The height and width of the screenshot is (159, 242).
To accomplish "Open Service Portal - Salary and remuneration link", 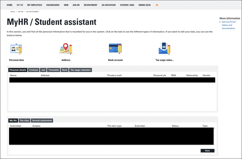I will pos(229,25).
